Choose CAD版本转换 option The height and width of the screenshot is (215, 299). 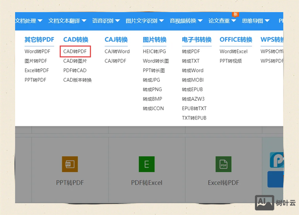pos(78,80)
